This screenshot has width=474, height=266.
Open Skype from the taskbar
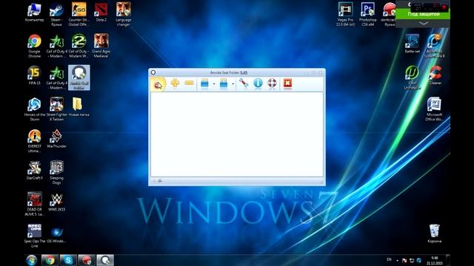point(68,260)
